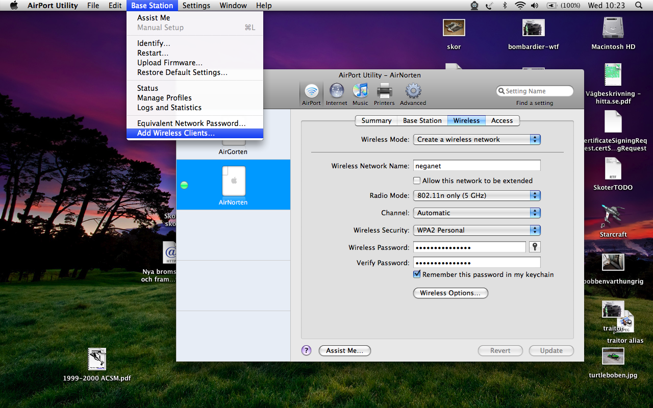Screen dimensions: 653x408
Task: Open the Internet settings pane
Action: [337, 95]
